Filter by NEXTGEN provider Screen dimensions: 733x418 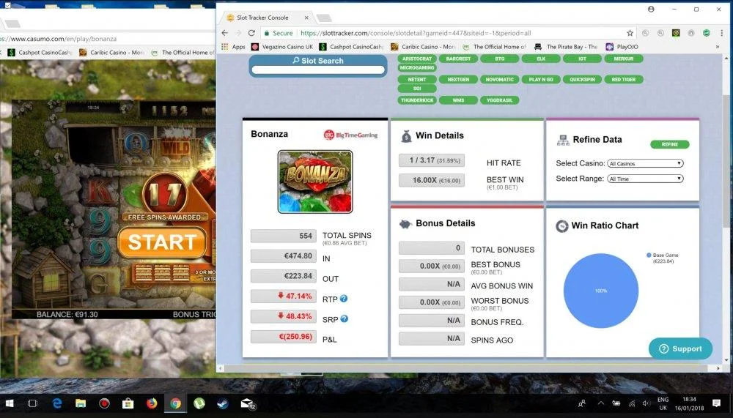click(x=458, y=79)
